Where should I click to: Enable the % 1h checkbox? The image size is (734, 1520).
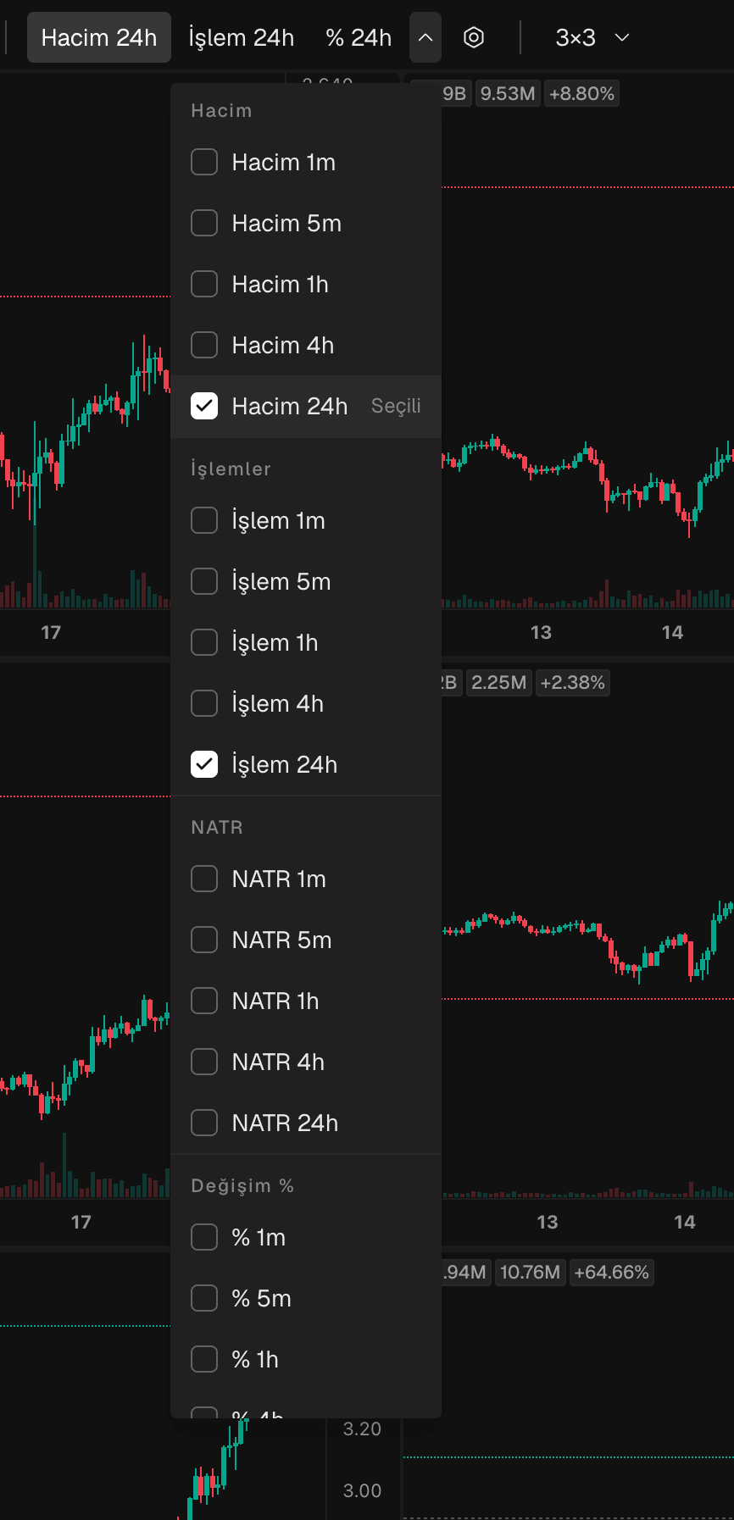pyautogui.click(x=204, y=1359)
